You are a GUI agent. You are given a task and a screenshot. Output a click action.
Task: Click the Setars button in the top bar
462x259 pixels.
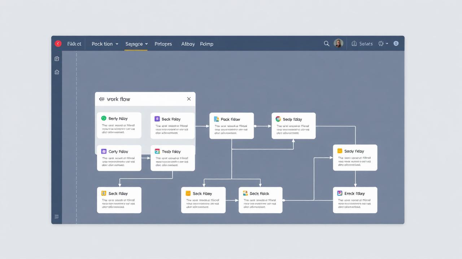tap(366, 44)
